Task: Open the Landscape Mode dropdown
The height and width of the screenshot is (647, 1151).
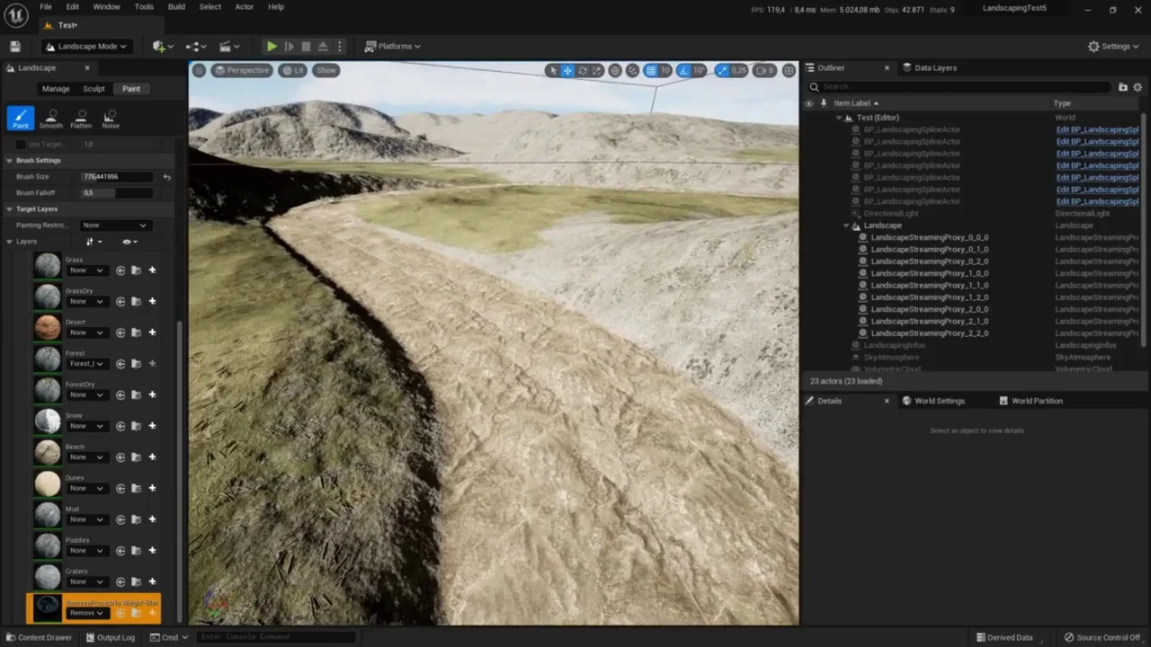Action: click(x=86, y=46)
